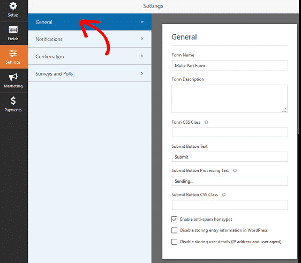Expand the Notifications section arrow
301x263 pixels.
[142, 39]
